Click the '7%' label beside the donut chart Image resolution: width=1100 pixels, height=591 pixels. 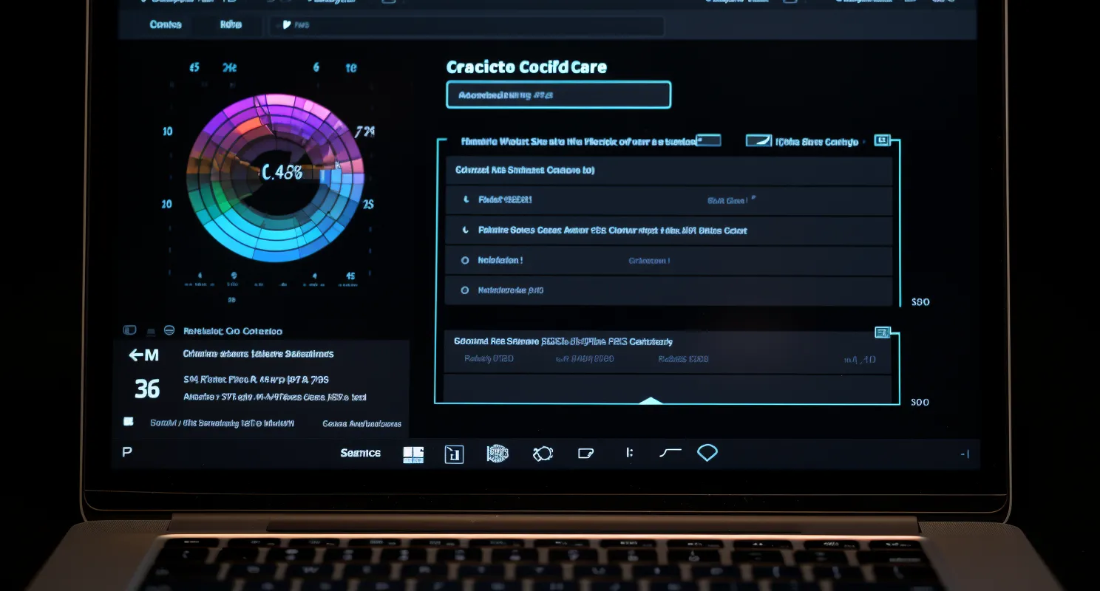point(364,132)
